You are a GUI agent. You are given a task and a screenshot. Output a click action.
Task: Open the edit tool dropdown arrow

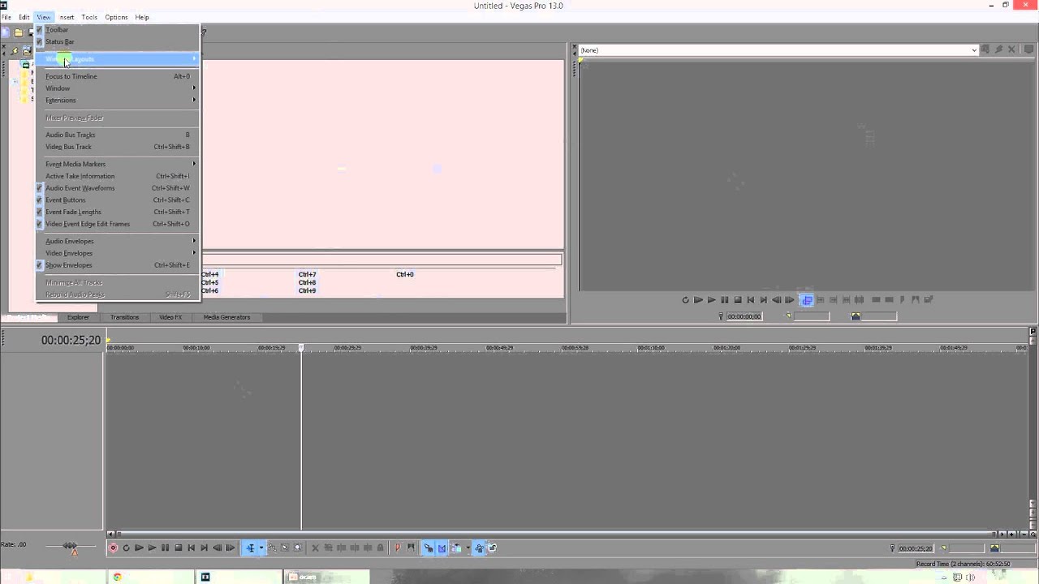point(261,548)
